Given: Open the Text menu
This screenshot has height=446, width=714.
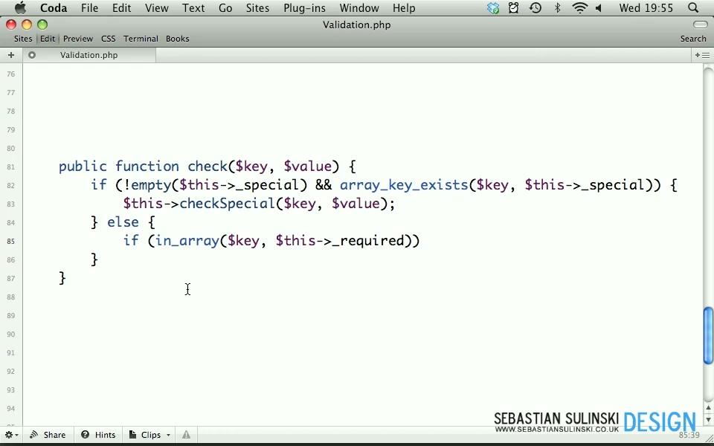Looking at the screenshot, I should coord(193,7).
